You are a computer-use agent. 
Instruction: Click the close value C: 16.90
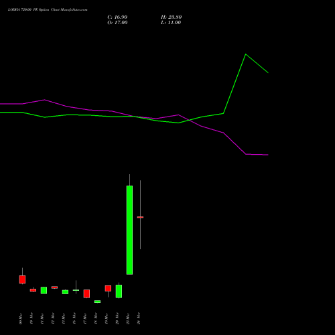pyautogui.click(x=117, y=17)
